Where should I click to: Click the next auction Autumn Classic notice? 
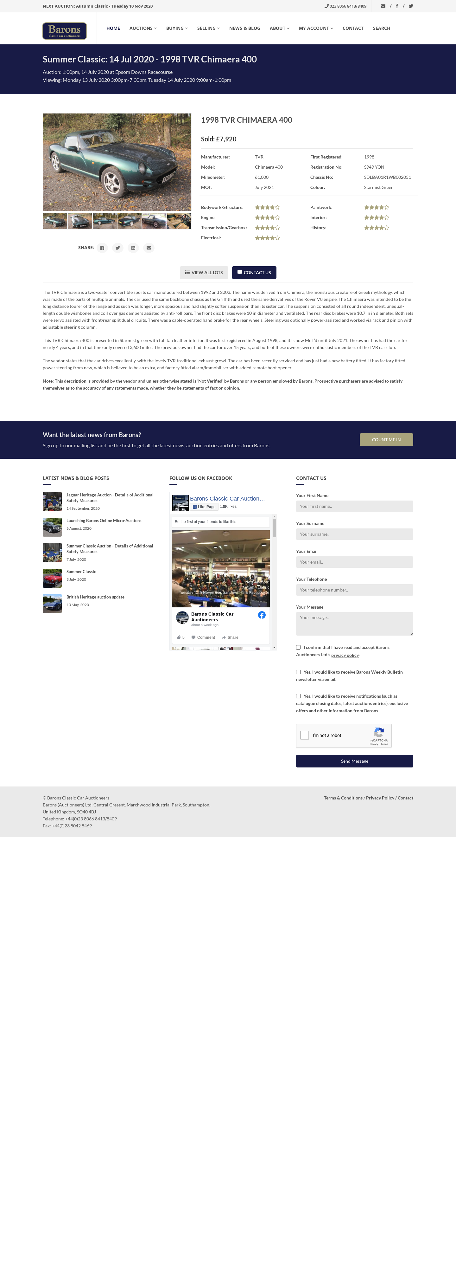click(98, 6)
